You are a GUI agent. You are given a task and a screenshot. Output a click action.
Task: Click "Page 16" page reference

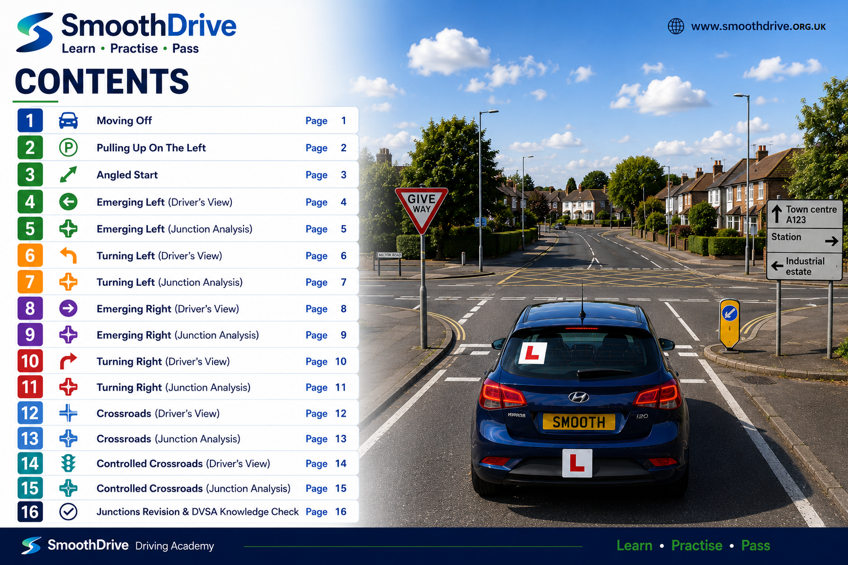(x=326, y=511)
